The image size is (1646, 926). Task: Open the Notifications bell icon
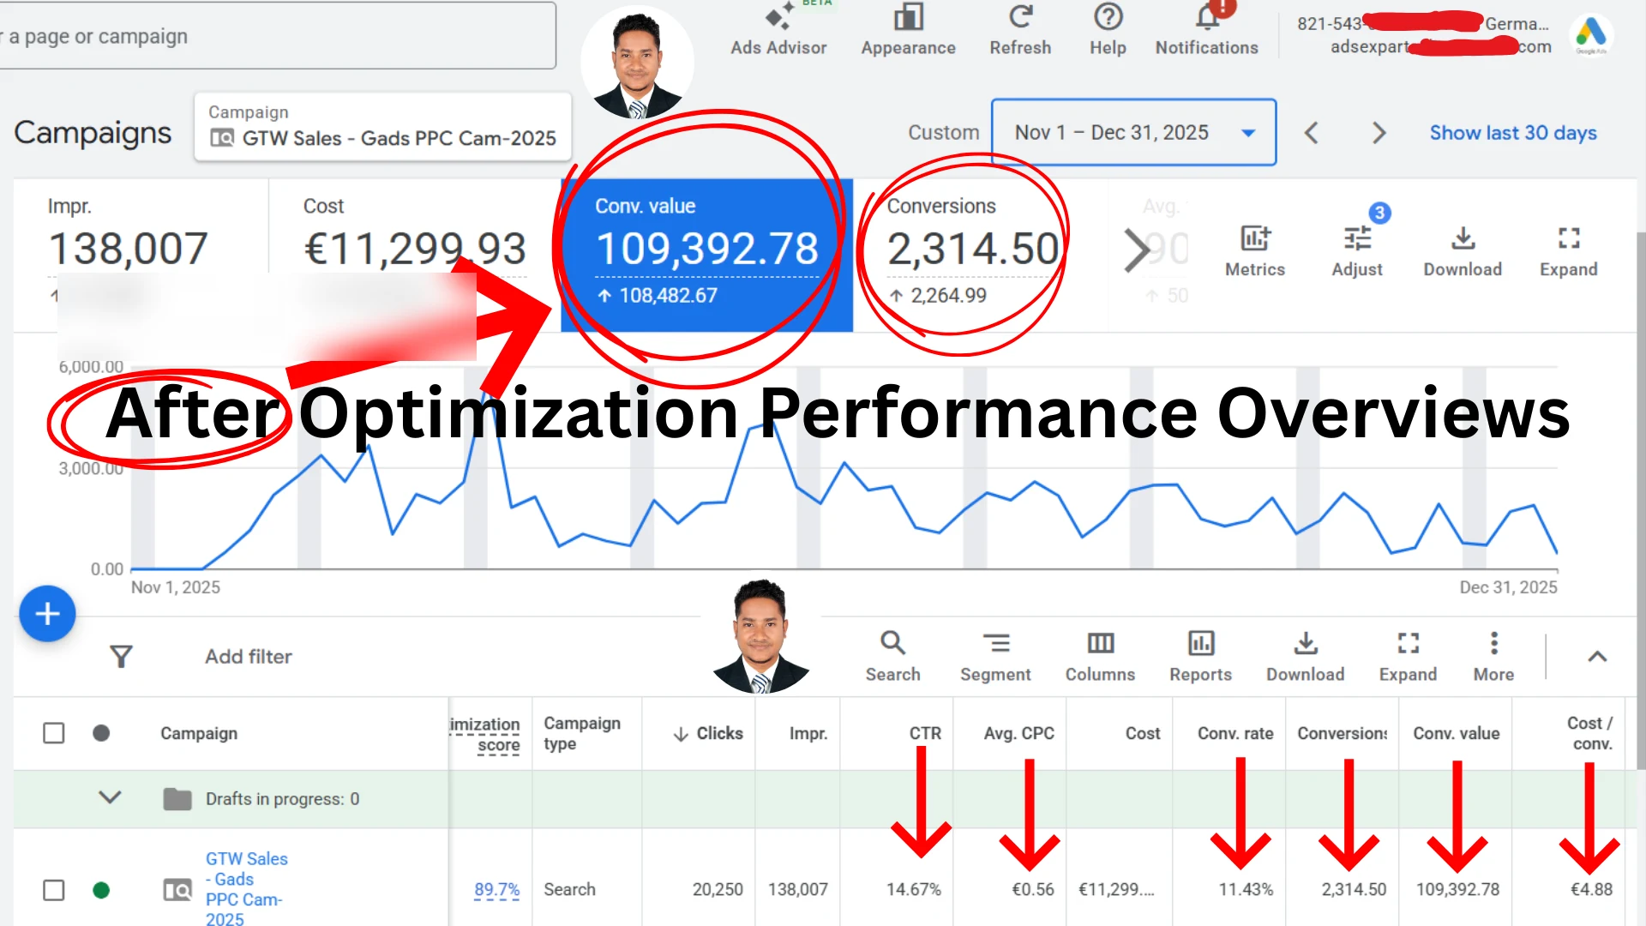coord(1207,17)
